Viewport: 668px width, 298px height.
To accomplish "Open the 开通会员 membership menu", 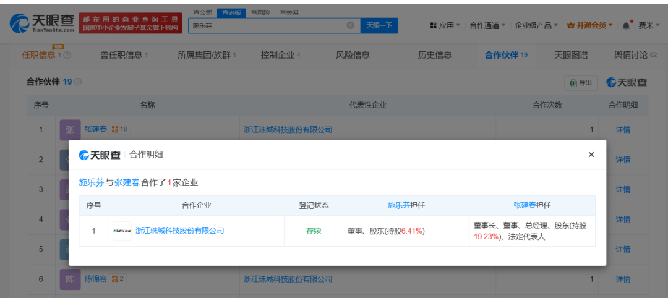I will (x=590, y=25).
